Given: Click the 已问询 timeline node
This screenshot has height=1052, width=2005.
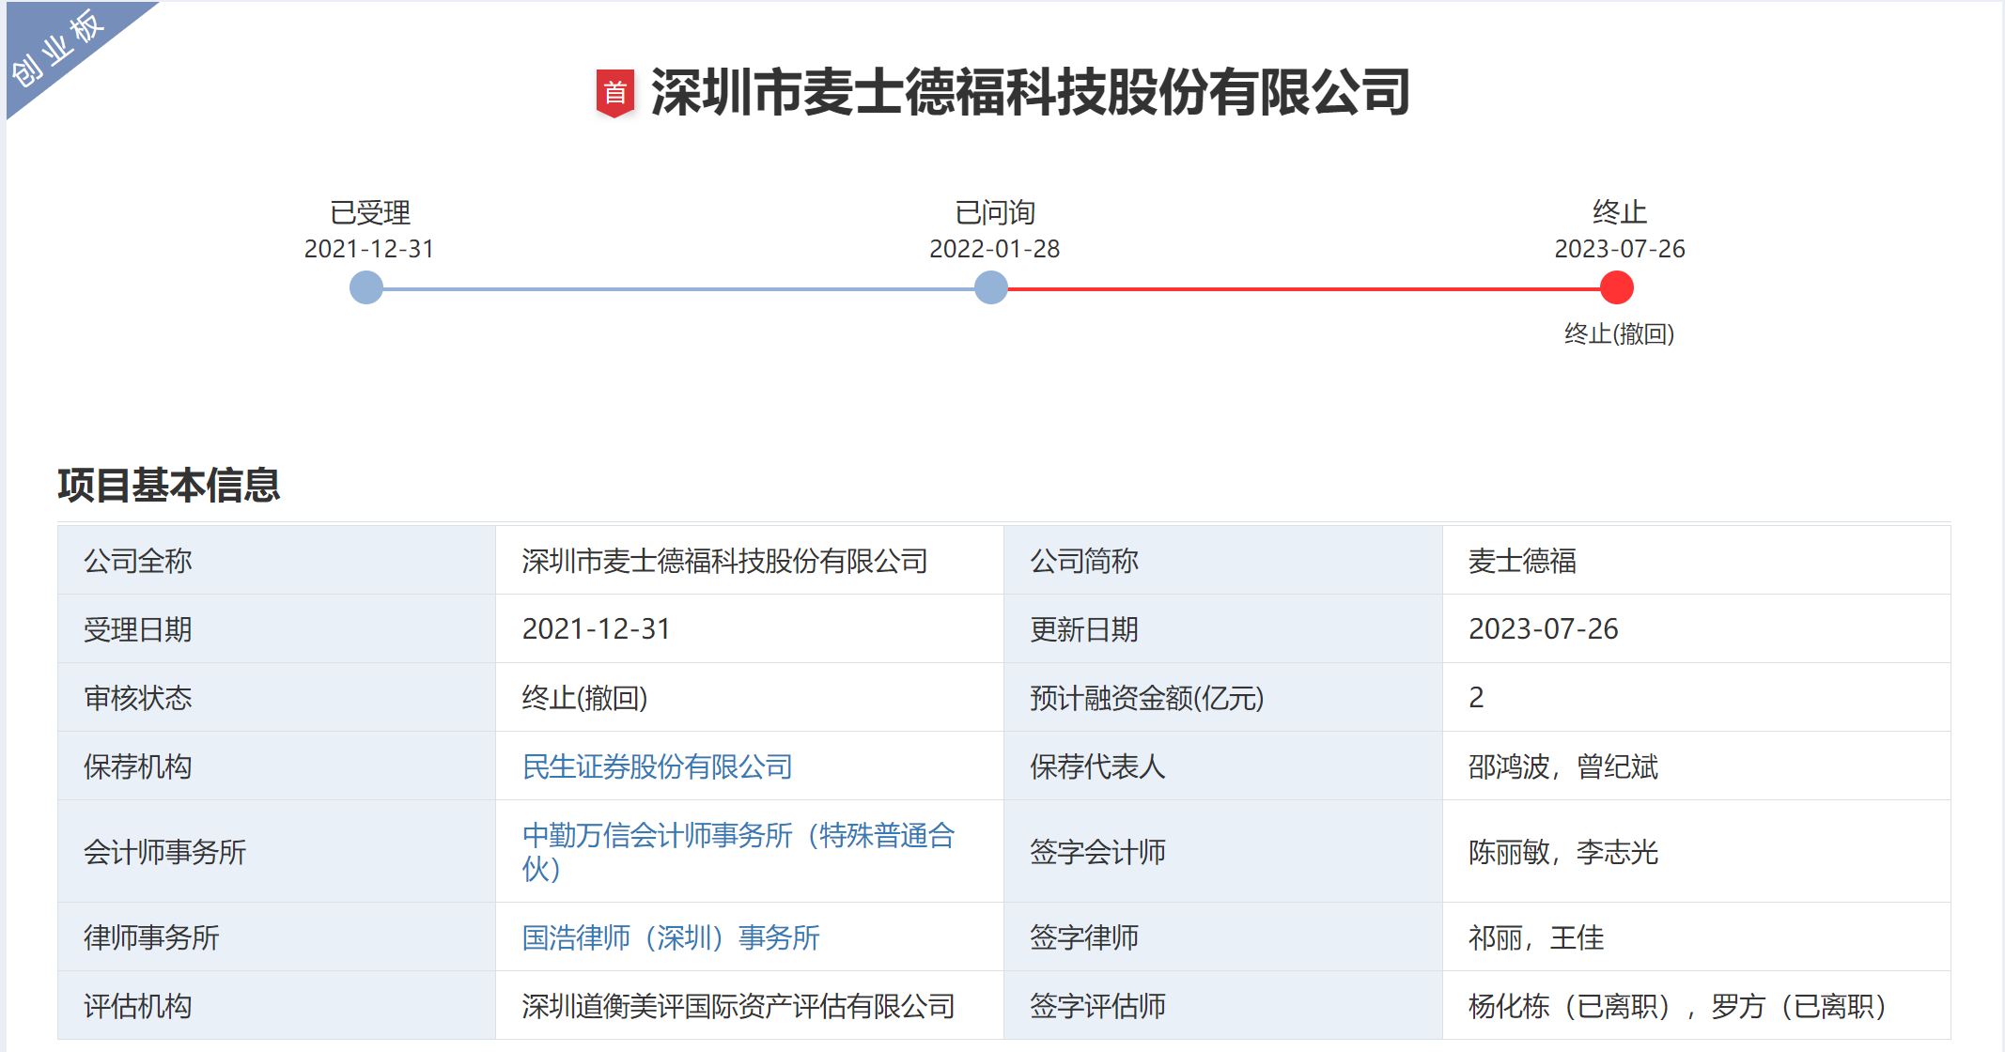Looking at the screenshot, I should [991, 287].
